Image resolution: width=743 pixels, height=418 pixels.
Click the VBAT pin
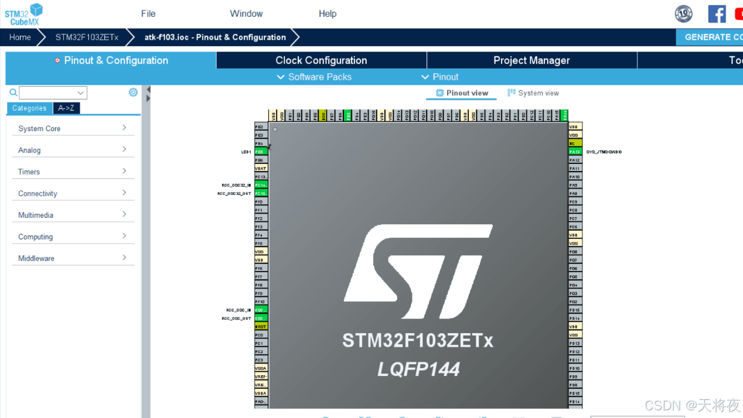pos(261,168)
